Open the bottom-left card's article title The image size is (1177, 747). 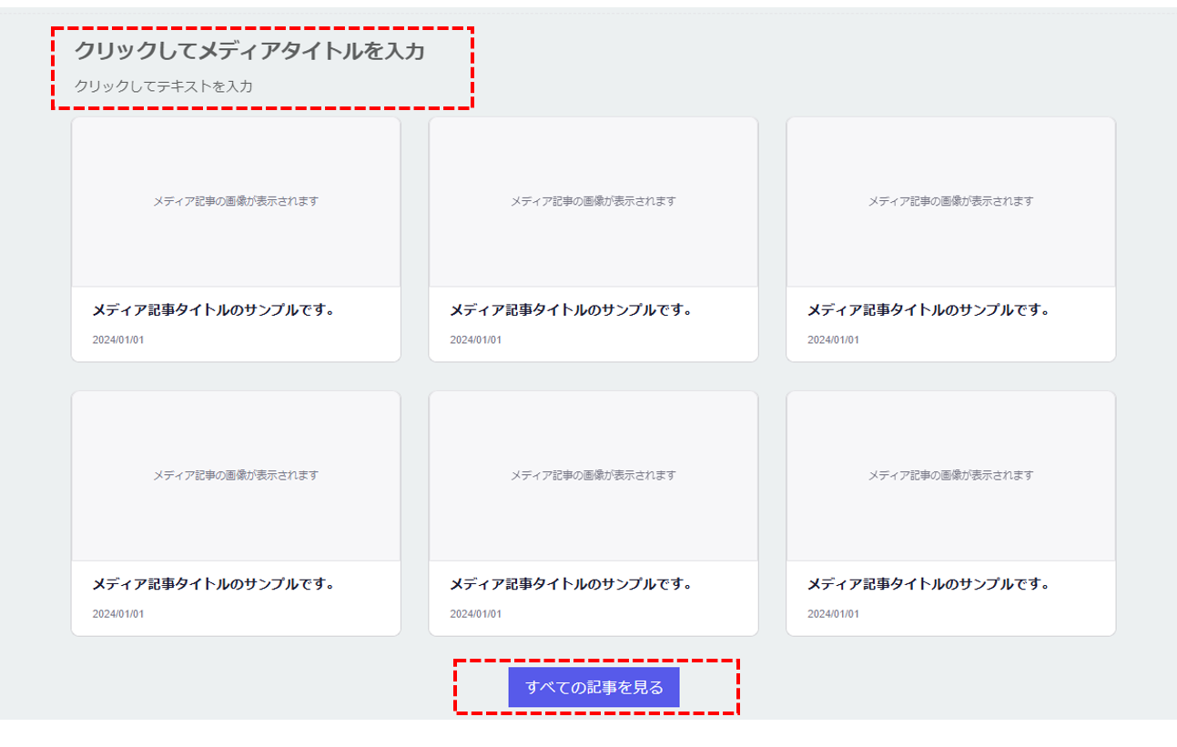coord(213,584)
